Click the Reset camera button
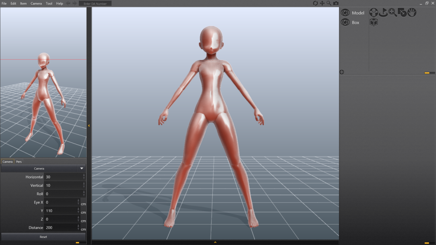Image resolution: width=436 pixels, height=245 pixels. pyautogui.click(x=43, y=237)
